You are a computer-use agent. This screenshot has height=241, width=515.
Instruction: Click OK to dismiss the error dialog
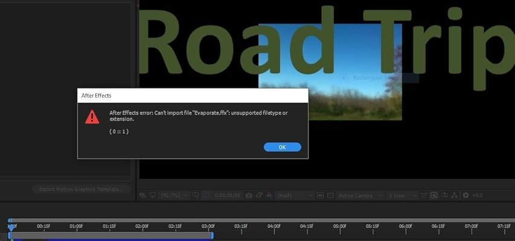click(282, 147)
